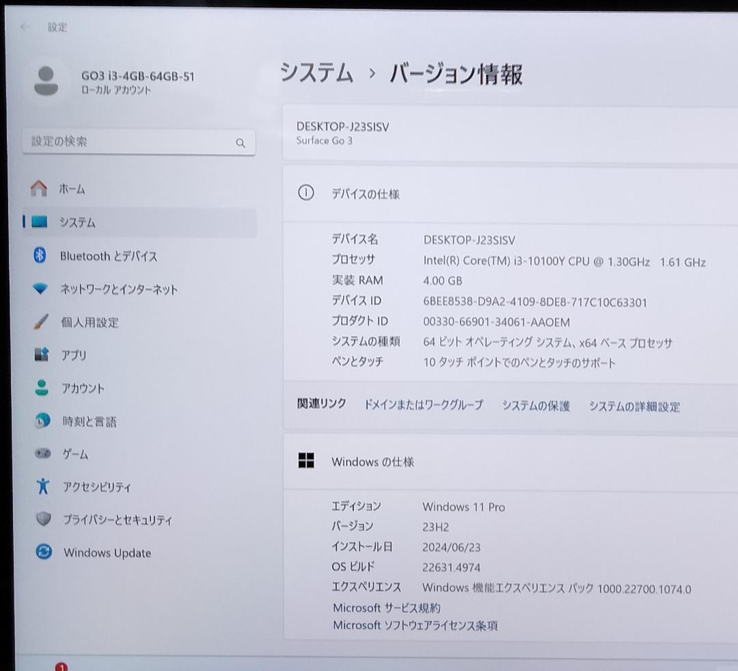738x671 pixels.
Task: Click the info icon by デバイスの仕様
Action: [306, 193]
